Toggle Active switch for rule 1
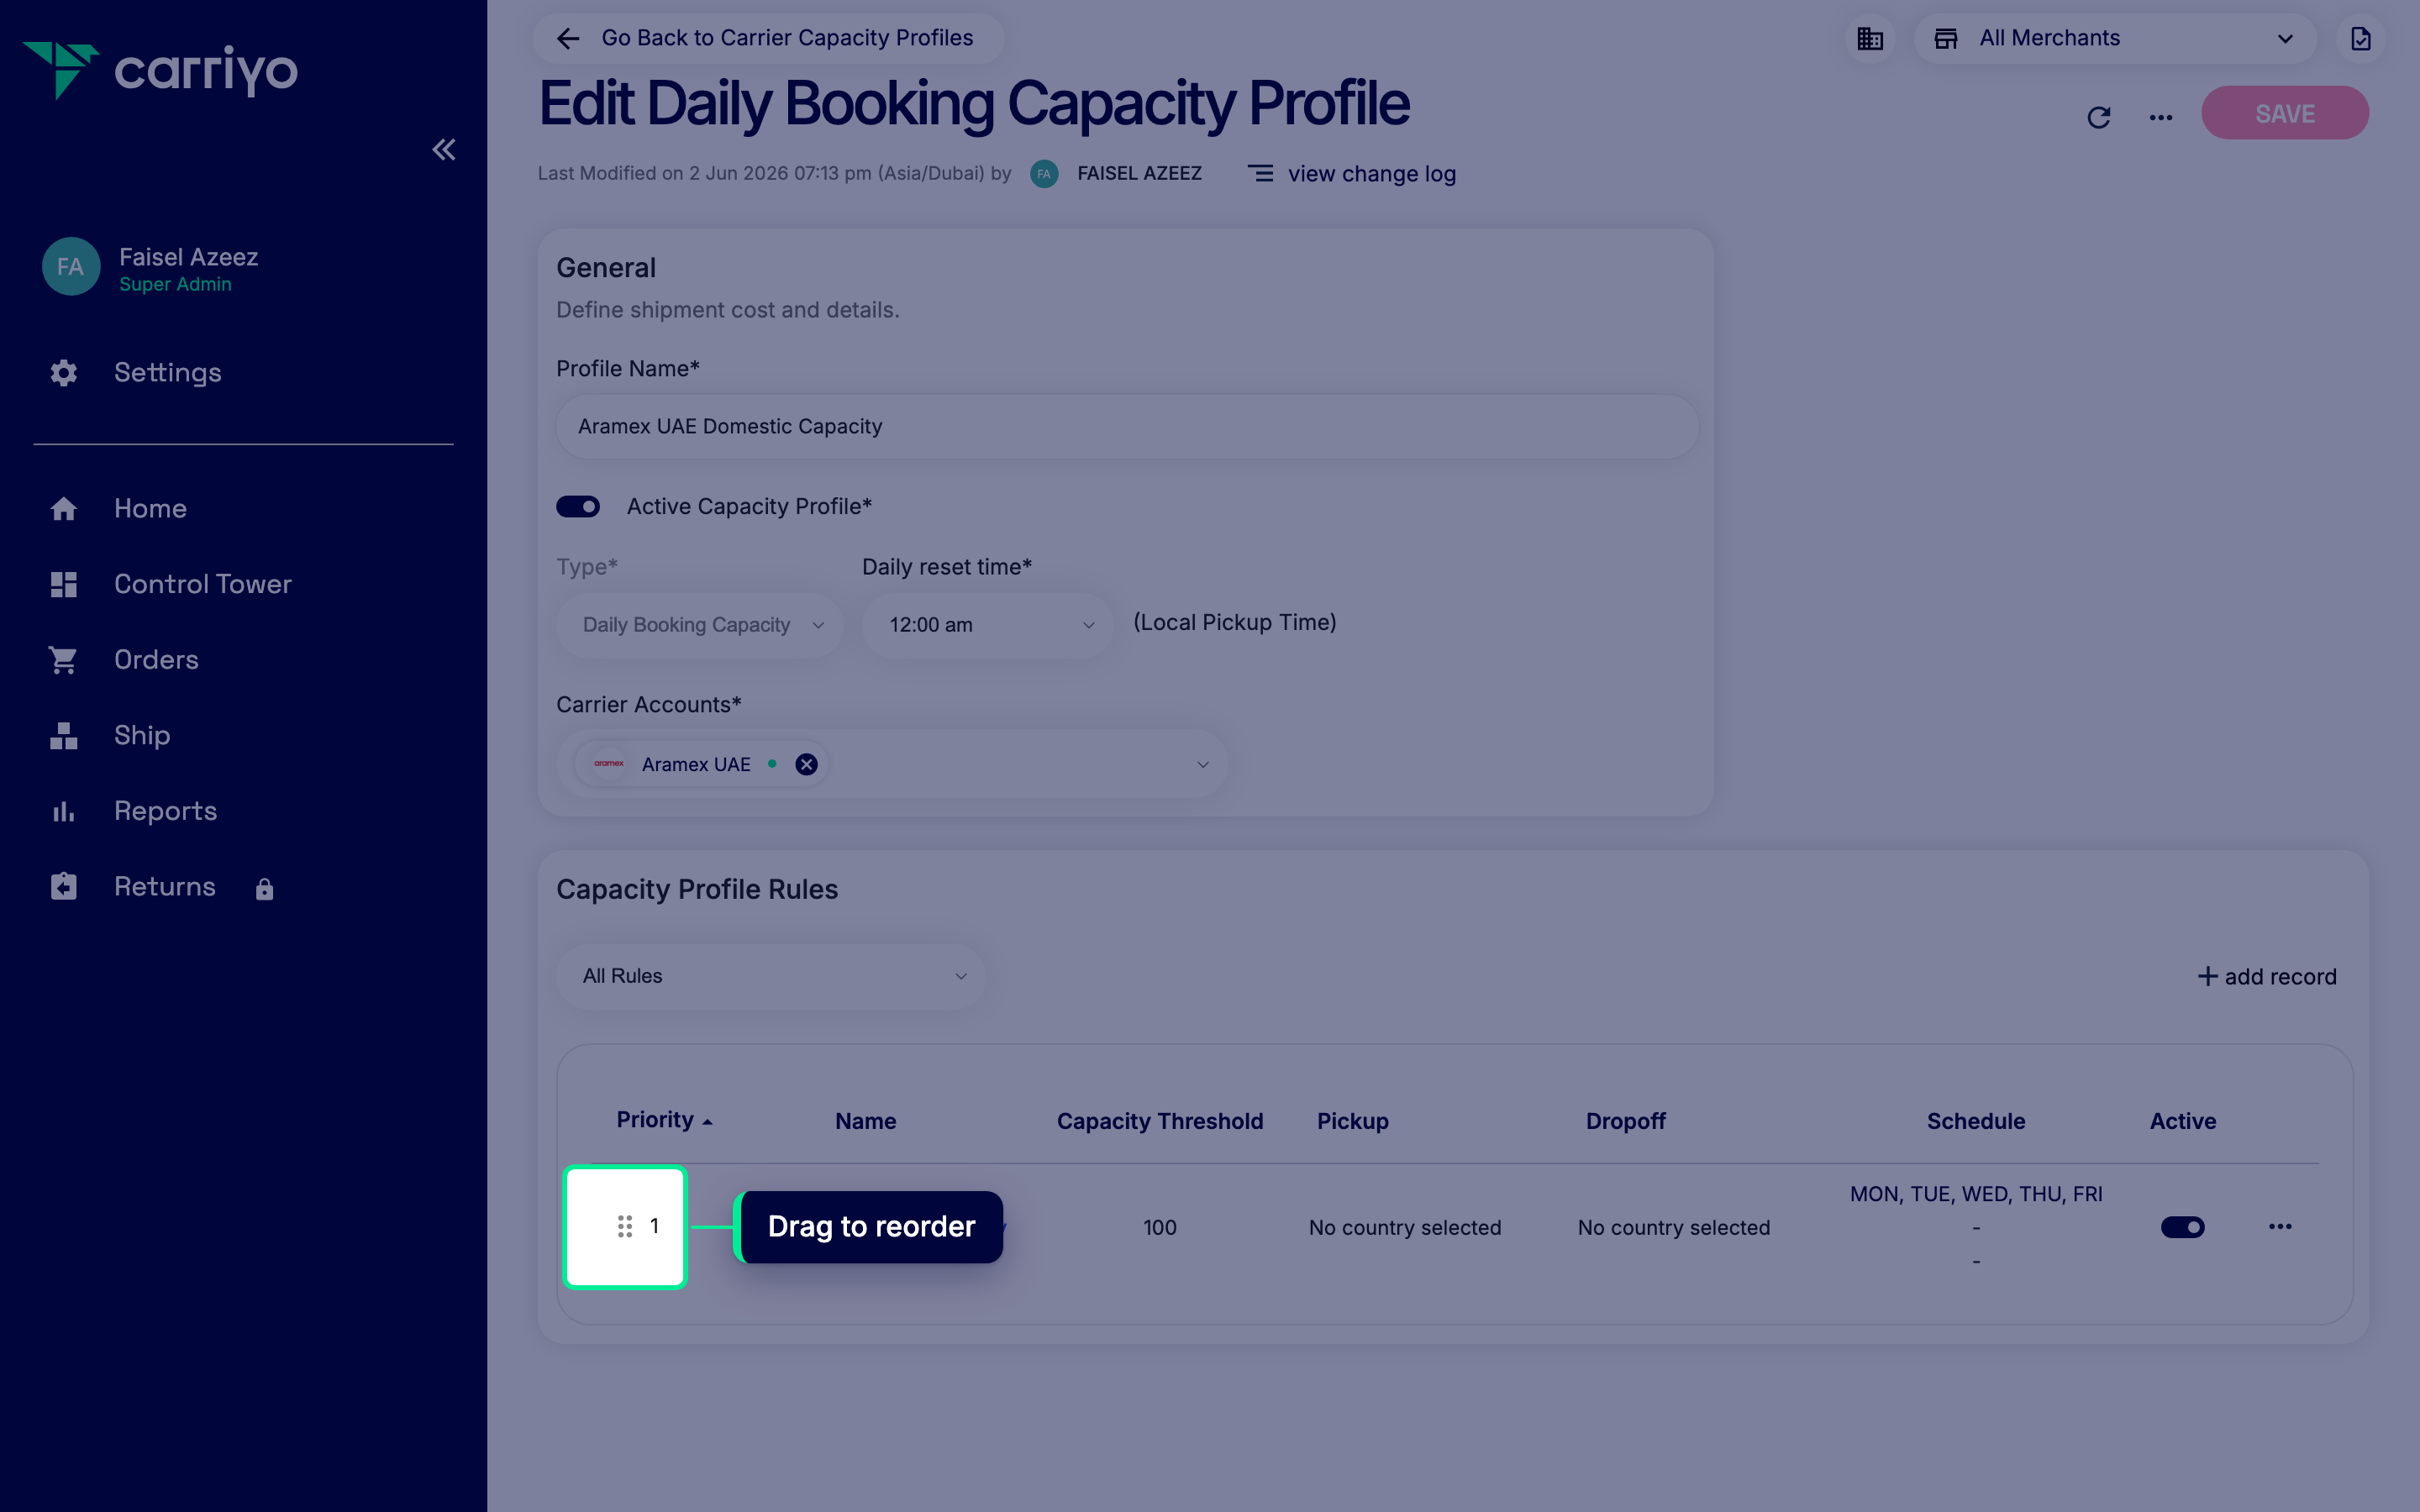Screen dimensions: 2420x1512 point(2182,1227)
